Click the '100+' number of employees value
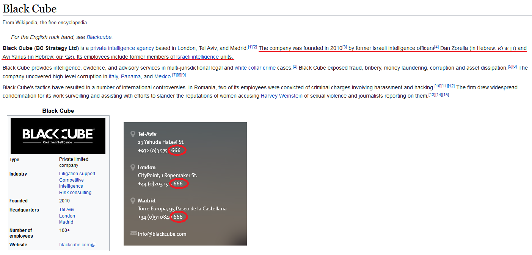 tap(64, 230)
